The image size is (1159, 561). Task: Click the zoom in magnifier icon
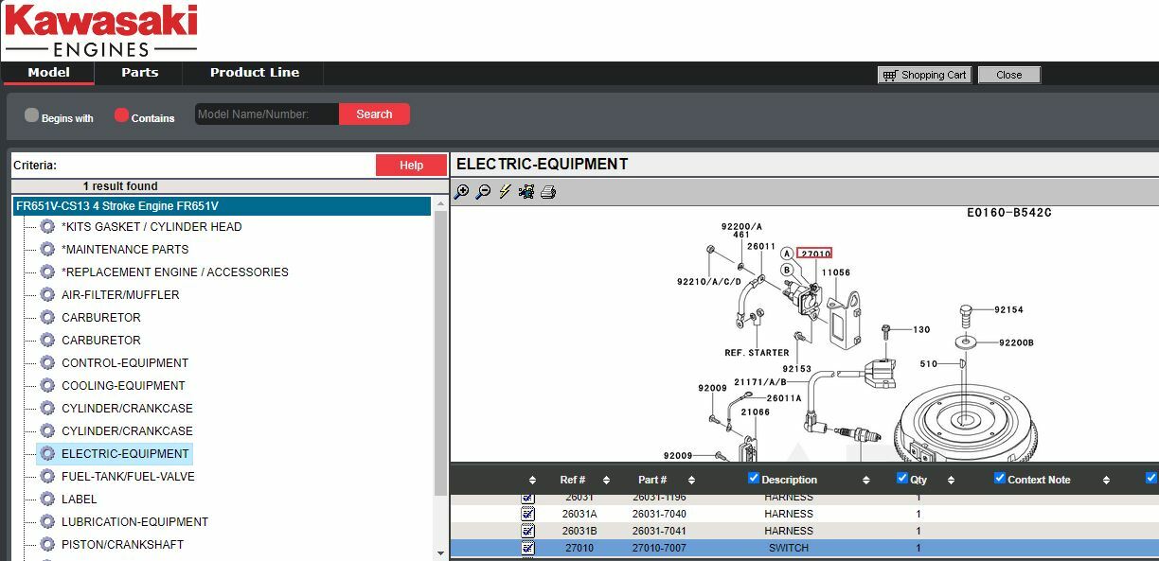(x=461, y=192)
